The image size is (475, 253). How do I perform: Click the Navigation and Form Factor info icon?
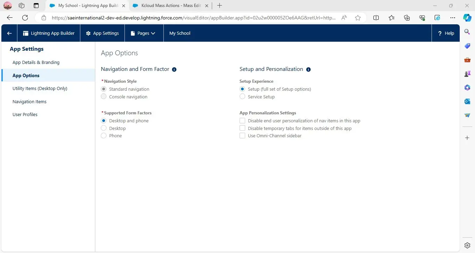pos(174,70)
